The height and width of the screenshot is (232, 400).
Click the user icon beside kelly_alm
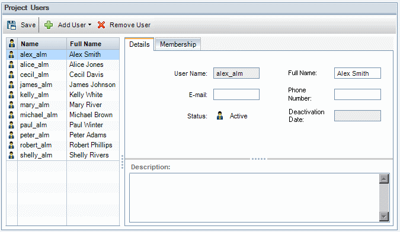pyautogui.click(x=11, y=95)
